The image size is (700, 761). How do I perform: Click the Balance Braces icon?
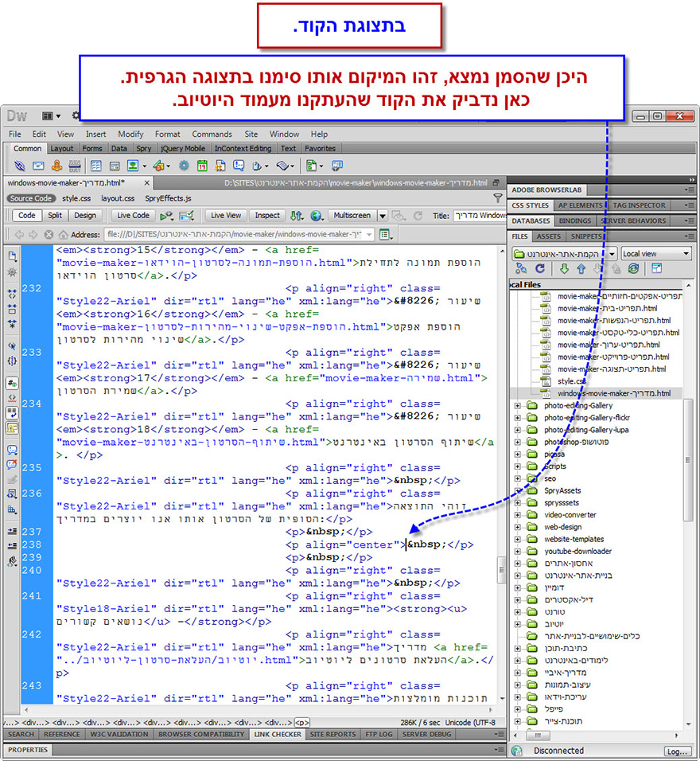pyautogui.click(x=12, y=361)
